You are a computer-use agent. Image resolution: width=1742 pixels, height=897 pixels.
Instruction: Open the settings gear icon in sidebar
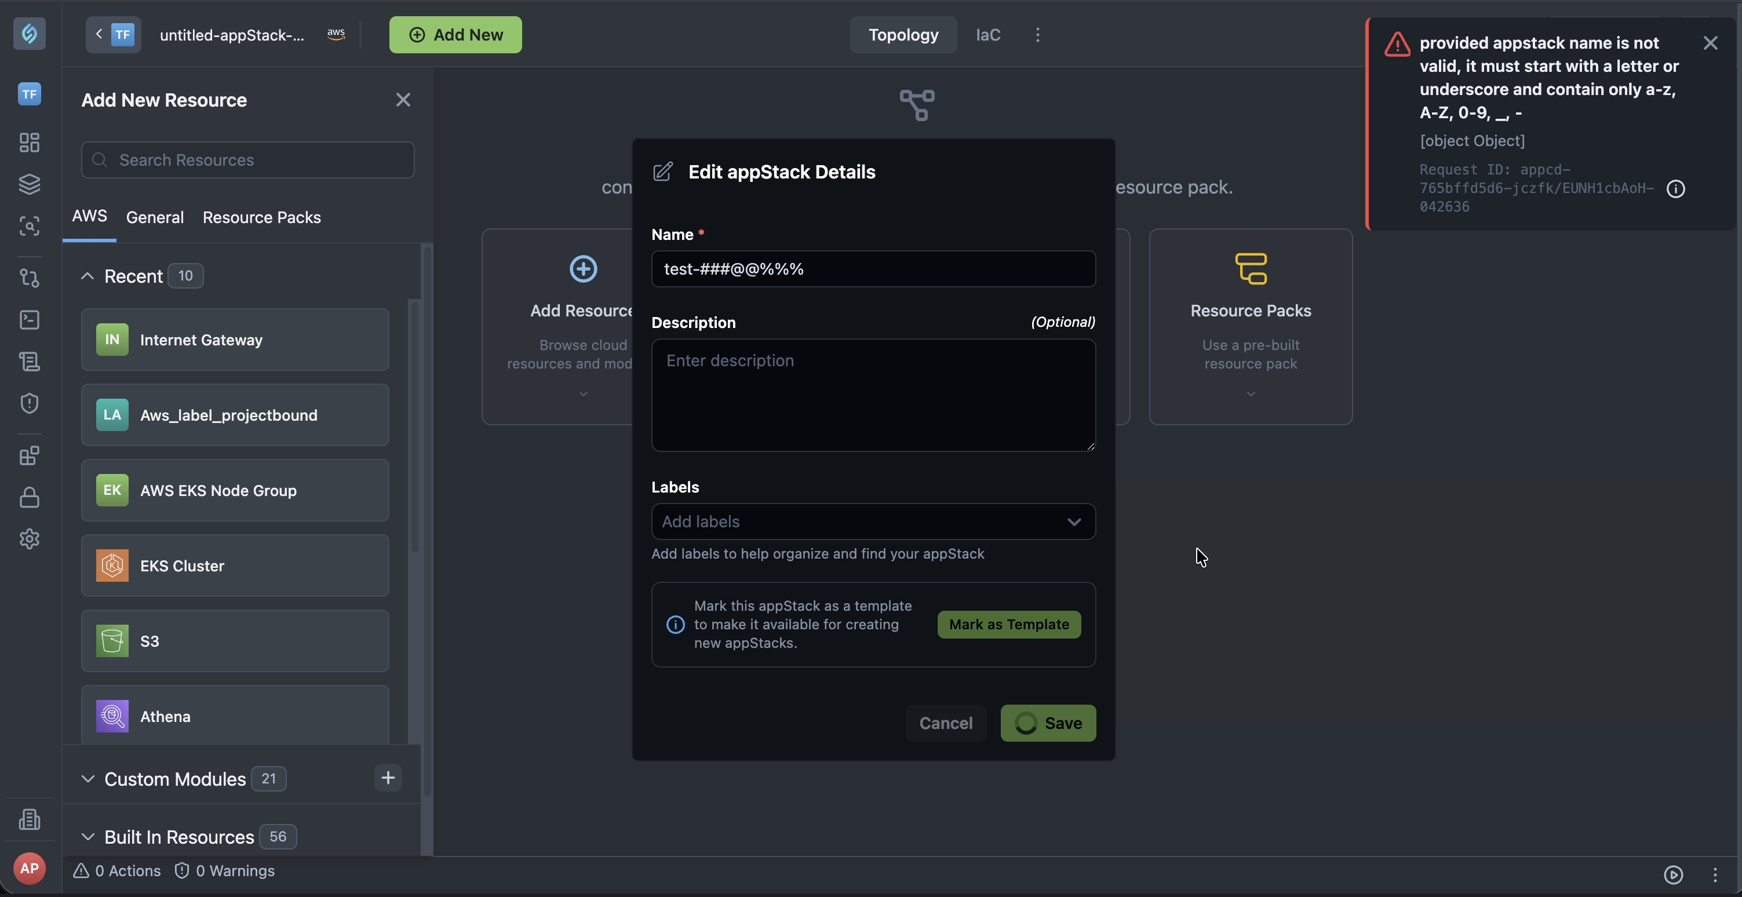click(29, 539)
